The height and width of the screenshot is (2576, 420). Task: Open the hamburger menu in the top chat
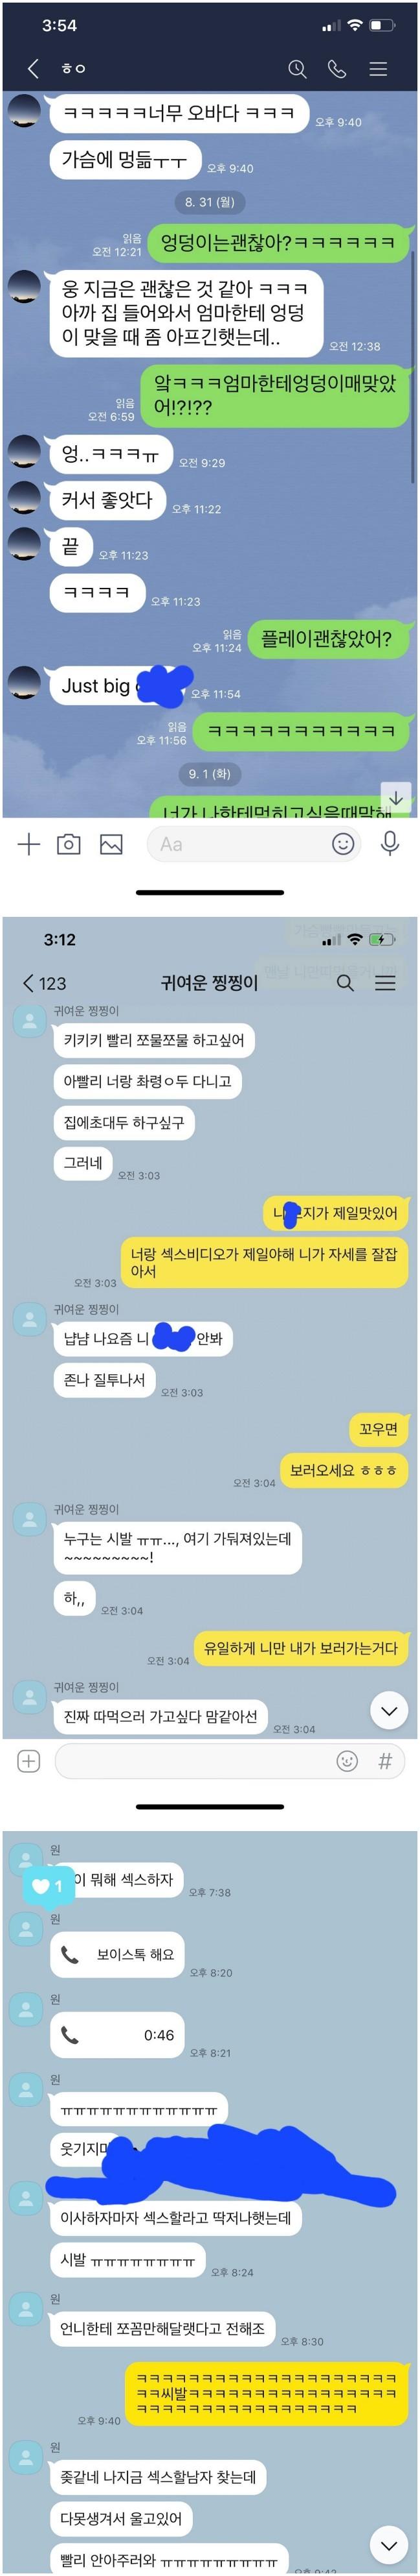pos(378,68)
